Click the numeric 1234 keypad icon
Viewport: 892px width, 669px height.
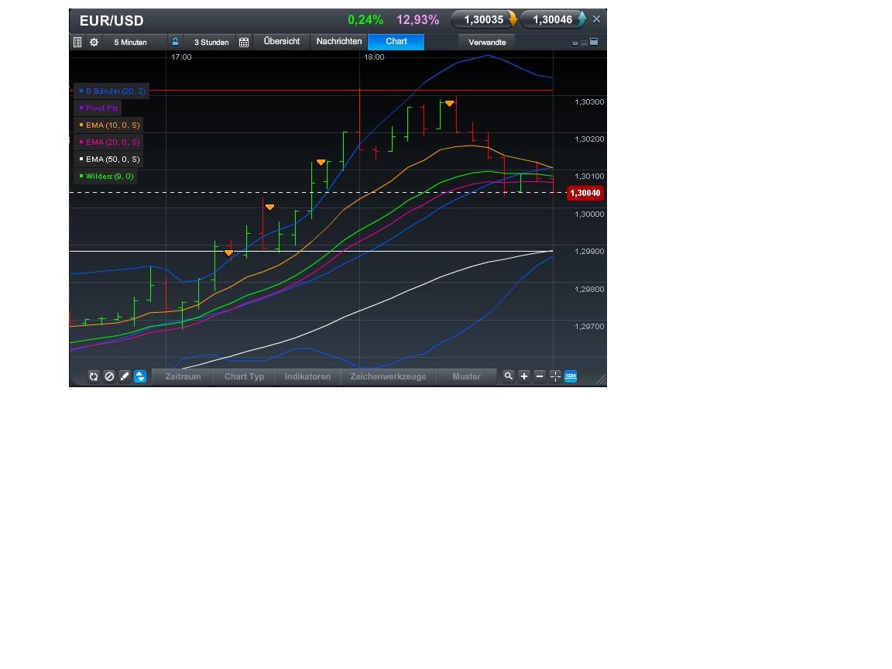tap(571, 376)
